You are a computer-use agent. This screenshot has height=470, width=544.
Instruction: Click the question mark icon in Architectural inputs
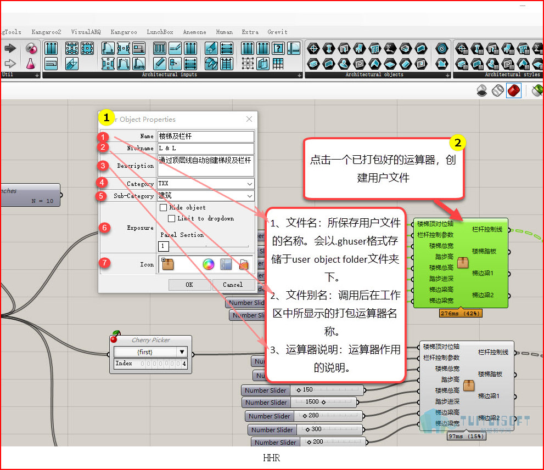pos(278,48)
